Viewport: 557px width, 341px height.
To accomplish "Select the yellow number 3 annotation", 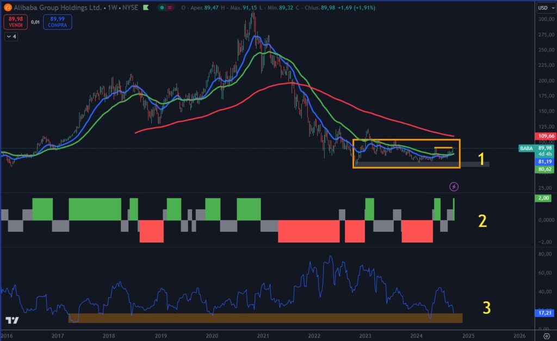I will pos(487,308).
